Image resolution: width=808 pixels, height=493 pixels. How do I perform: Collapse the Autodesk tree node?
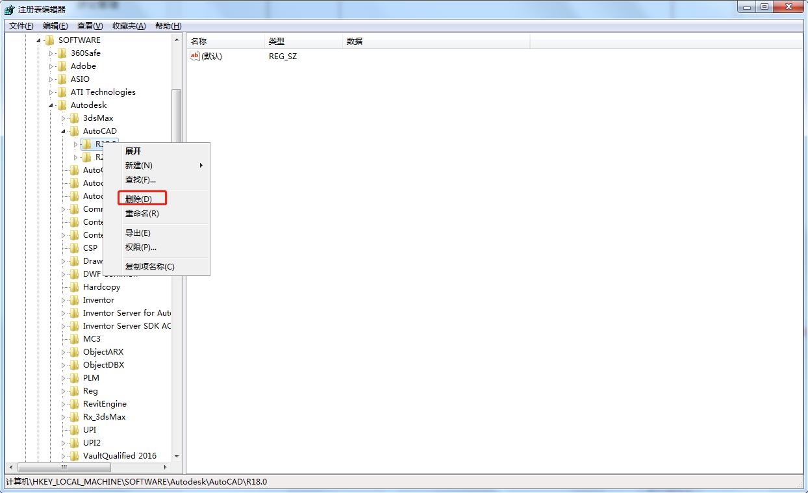(x=51, y=105)
